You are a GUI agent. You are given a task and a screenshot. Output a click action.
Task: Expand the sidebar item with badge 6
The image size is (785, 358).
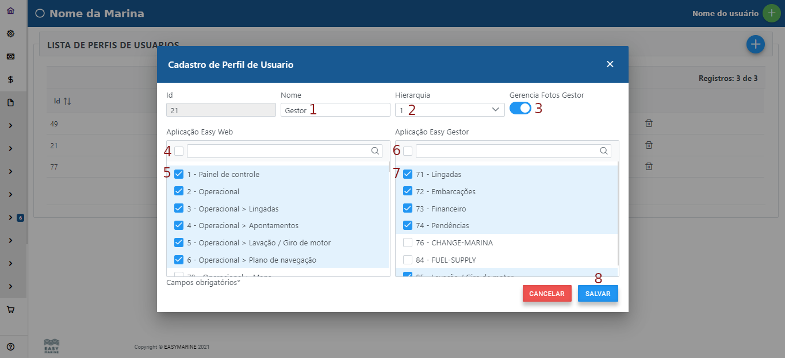pos(10,217)
